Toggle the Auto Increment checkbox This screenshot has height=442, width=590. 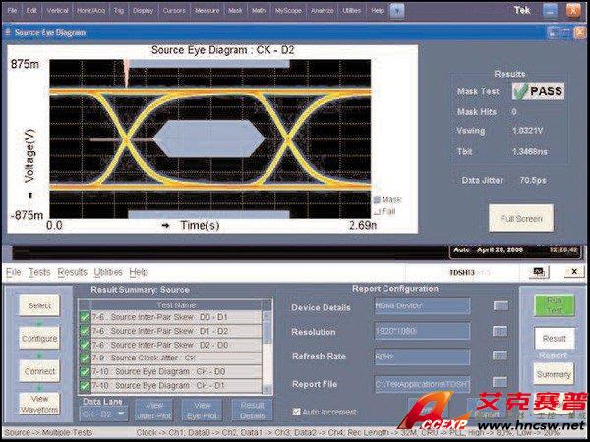pos(299,410)
